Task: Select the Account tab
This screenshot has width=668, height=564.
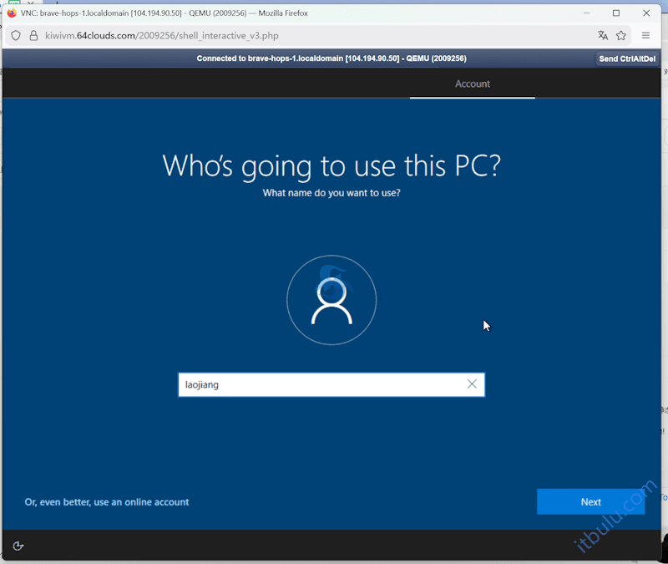Action: (x=473, y=84)
